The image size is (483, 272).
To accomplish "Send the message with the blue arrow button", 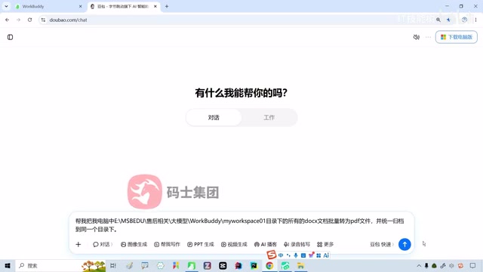I will point(405,244).
